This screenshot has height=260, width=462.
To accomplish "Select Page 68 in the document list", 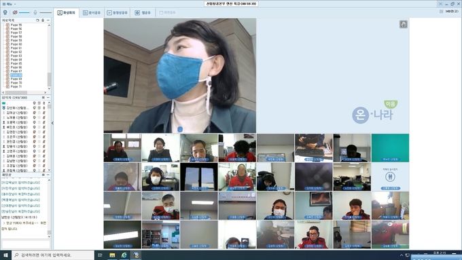I will point(16,75).
